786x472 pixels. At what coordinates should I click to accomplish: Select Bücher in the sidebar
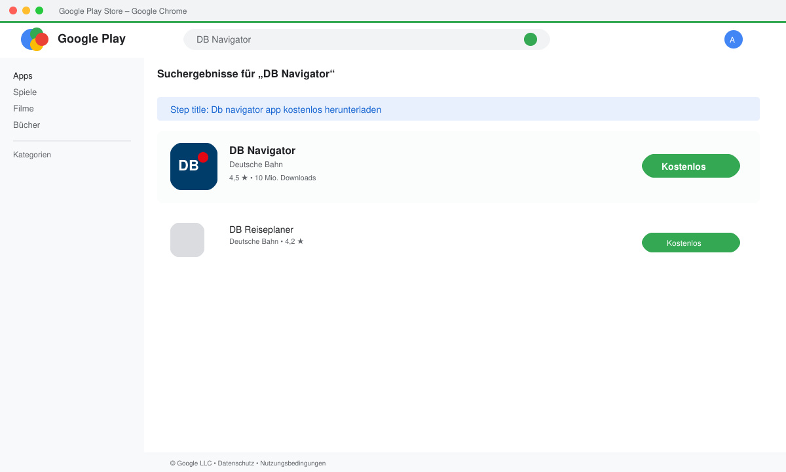27,125
